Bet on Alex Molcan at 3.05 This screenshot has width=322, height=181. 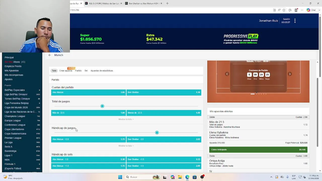click(88, 92)
